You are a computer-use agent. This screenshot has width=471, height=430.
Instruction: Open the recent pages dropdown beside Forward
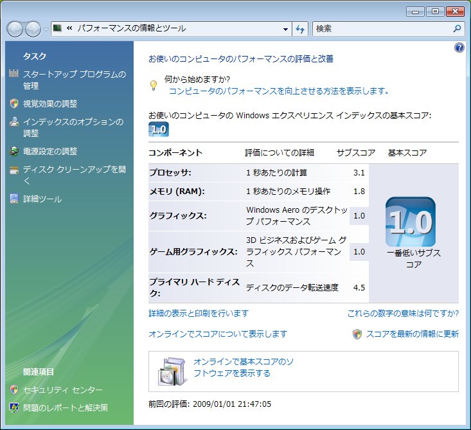click(46, 30)
